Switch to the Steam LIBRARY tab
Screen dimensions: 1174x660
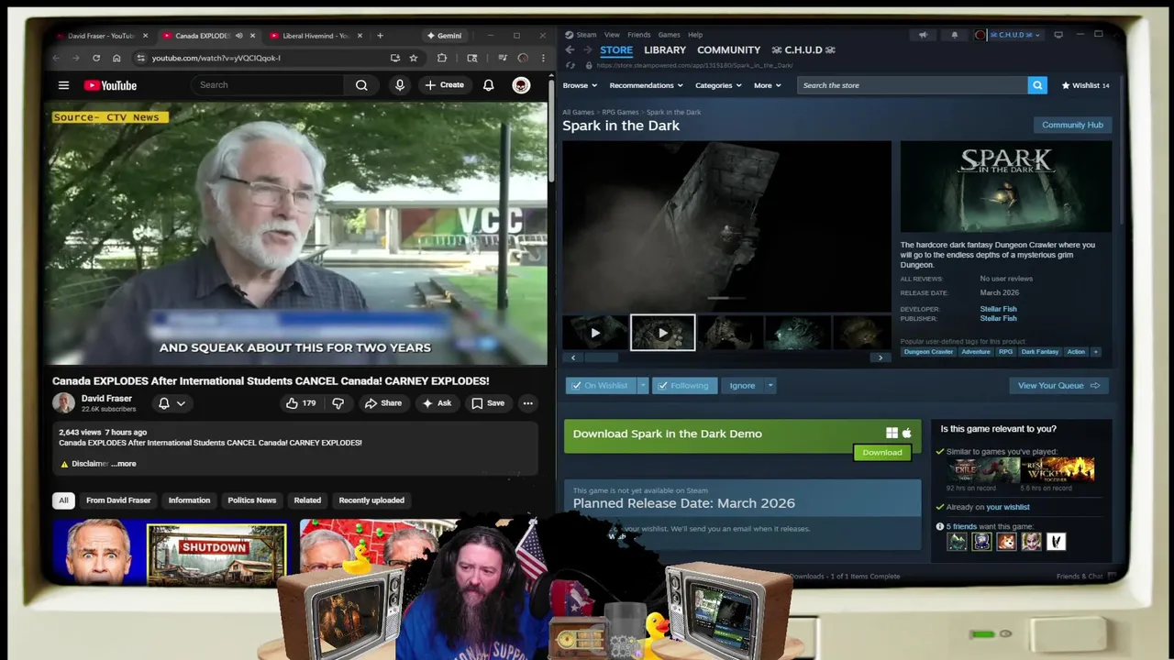pos(665,49)
